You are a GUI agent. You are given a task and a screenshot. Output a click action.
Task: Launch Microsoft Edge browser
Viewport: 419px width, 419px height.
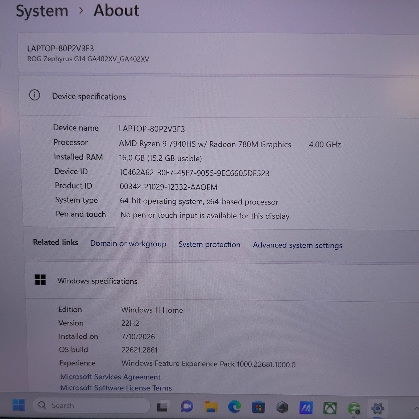pos(234,407)
